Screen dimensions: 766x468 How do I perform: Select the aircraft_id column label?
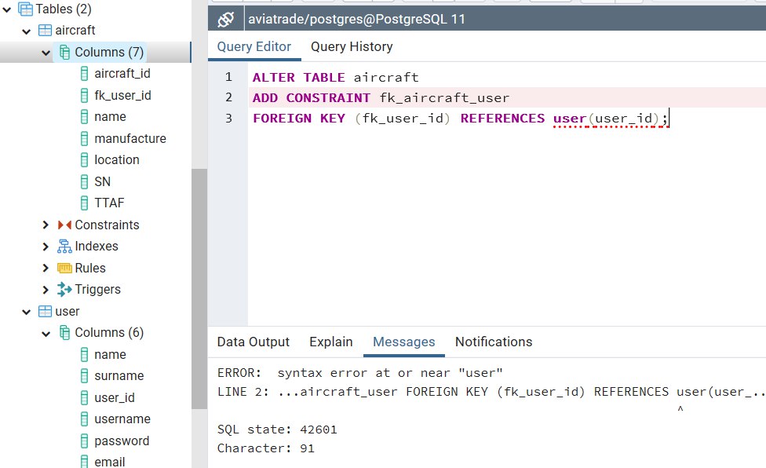coord(122,74)
